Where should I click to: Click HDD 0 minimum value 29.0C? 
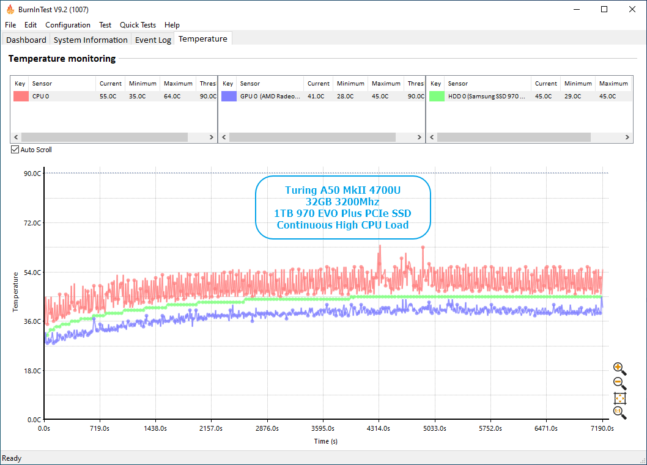click(573, 96)
